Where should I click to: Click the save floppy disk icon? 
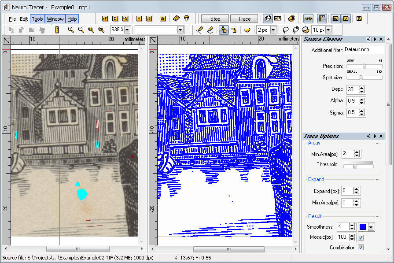(x=359, y=19)
